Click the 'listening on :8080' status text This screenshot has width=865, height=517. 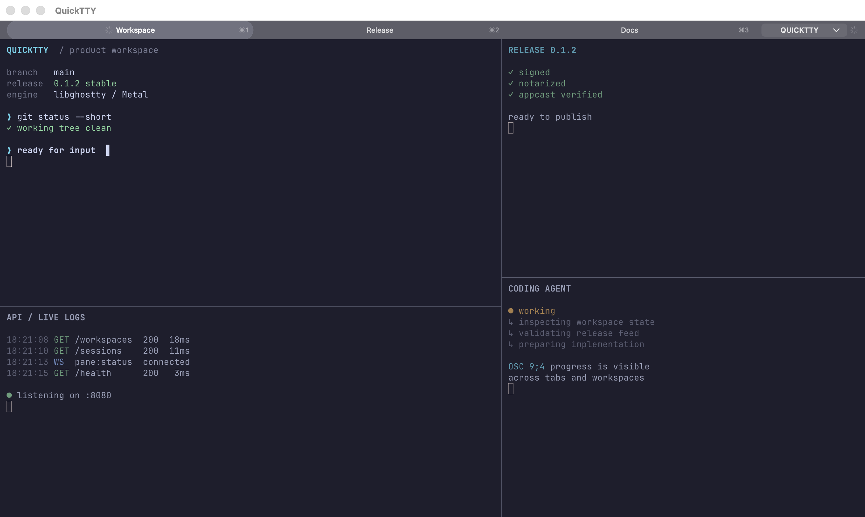point(64,395)
